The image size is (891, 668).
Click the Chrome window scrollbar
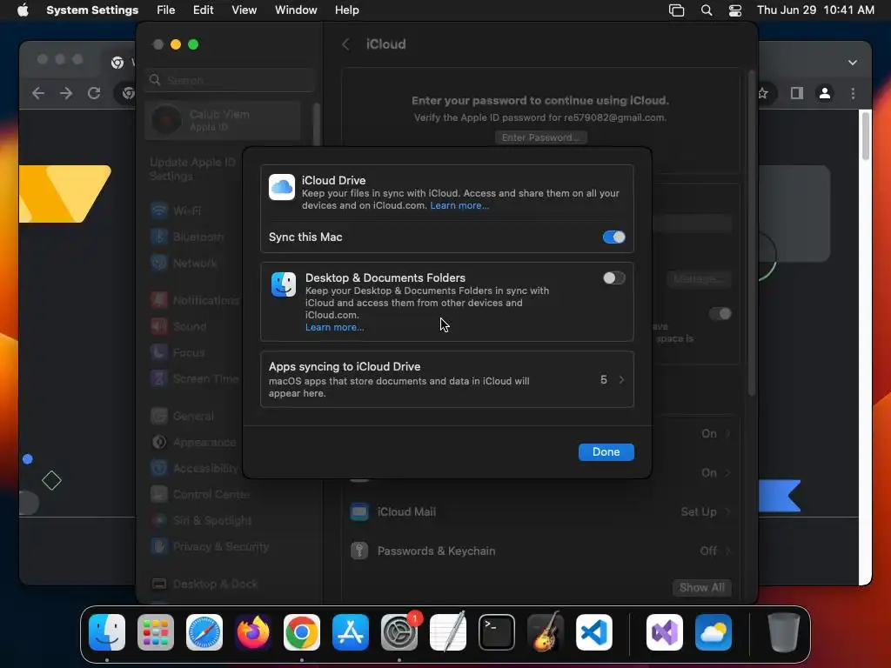click(x=866, y=137)
